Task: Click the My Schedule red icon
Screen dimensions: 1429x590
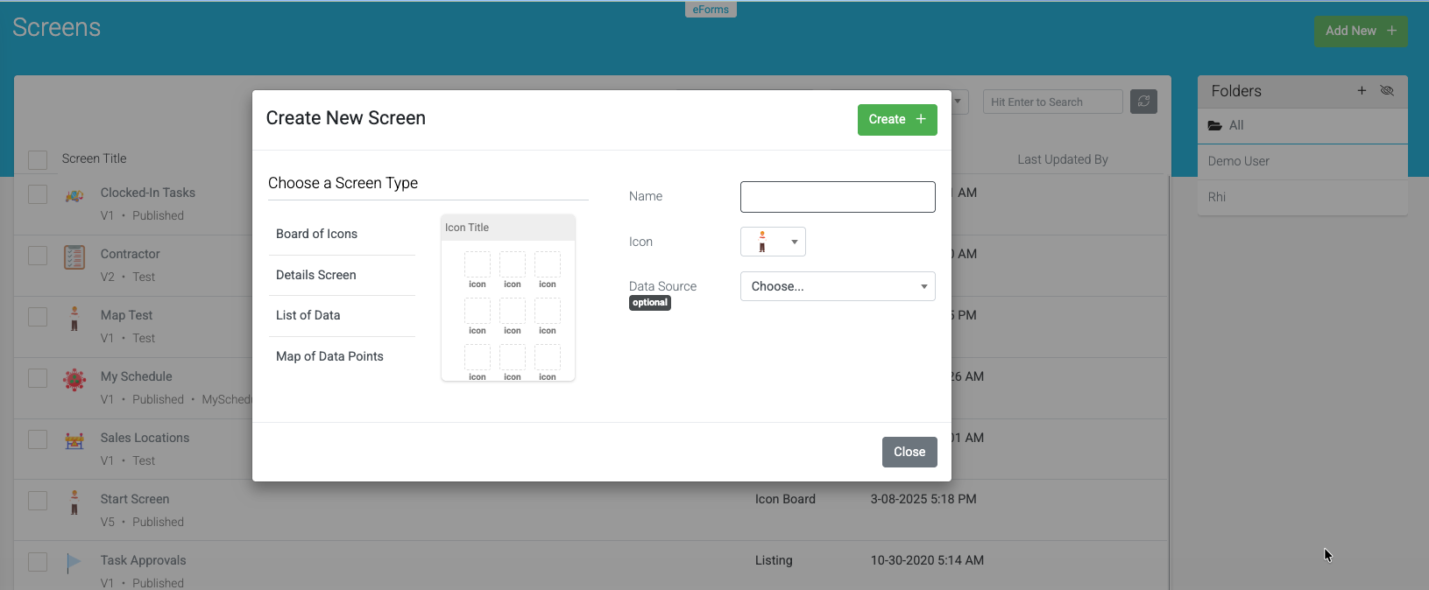Action: point(74,380)
